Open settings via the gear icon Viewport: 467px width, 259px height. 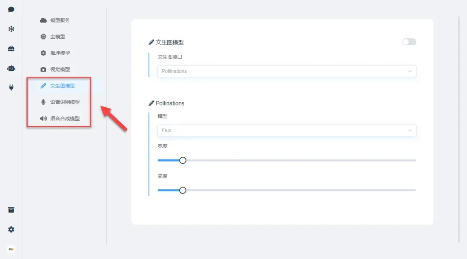[11, 230]
